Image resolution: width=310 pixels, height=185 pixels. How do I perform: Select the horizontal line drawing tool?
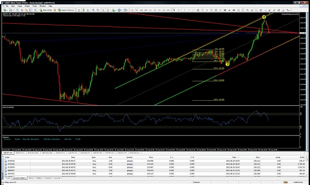click(189, 10)
